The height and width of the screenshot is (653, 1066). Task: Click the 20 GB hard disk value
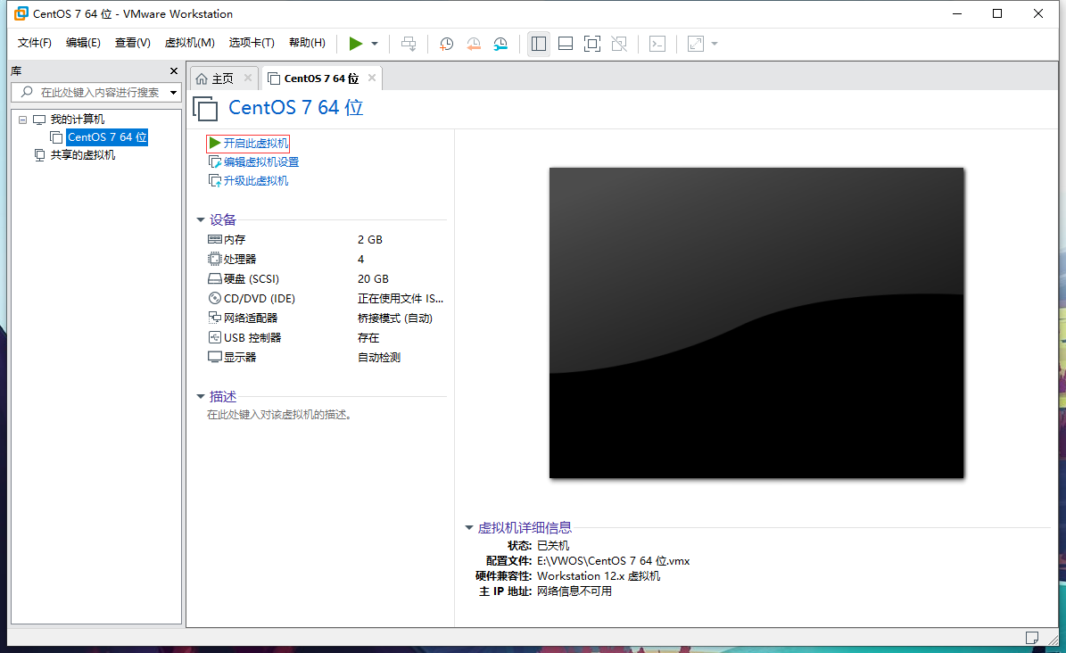point(373,279)
